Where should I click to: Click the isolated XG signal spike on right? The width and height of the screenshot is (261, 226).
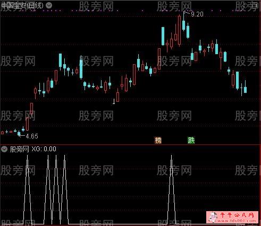(171, 189)
